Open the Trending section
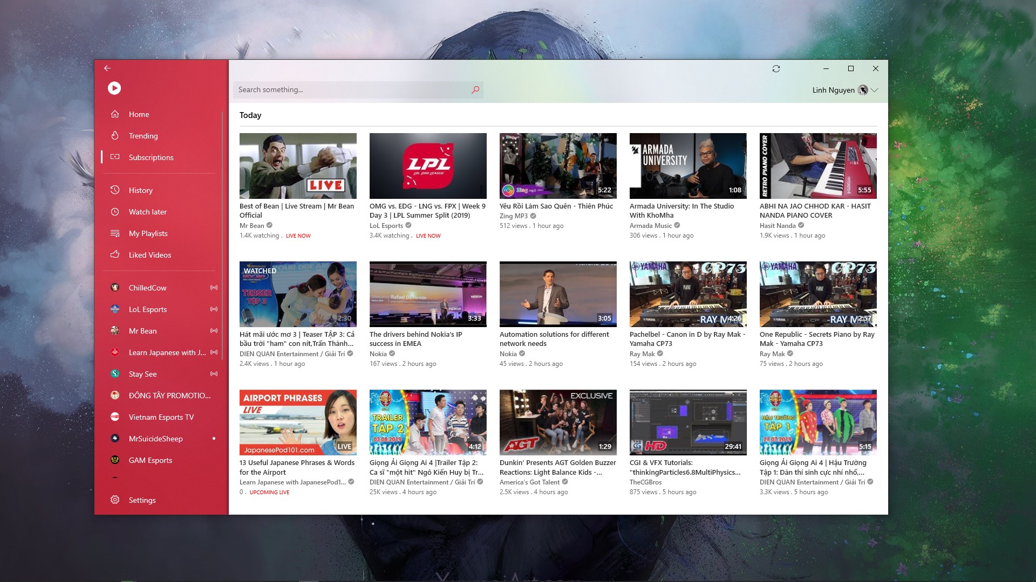 [143, 136]
